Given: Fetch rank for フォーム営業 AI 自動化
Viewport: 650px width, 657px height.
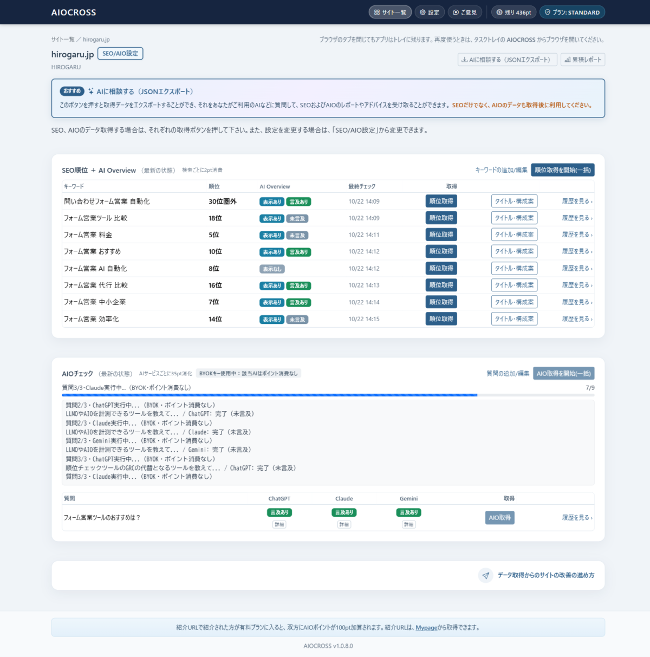Looking at the screenshot, I should [441, 269].
